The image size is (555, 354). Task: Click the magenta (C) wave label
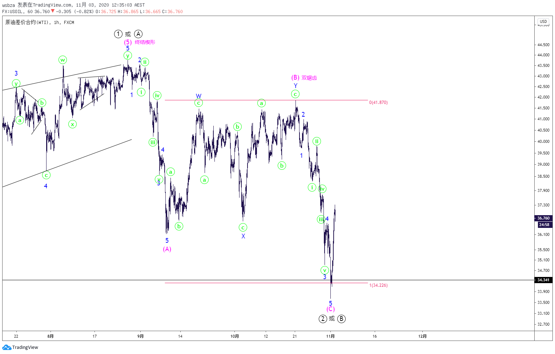click(x=330, y=309)
